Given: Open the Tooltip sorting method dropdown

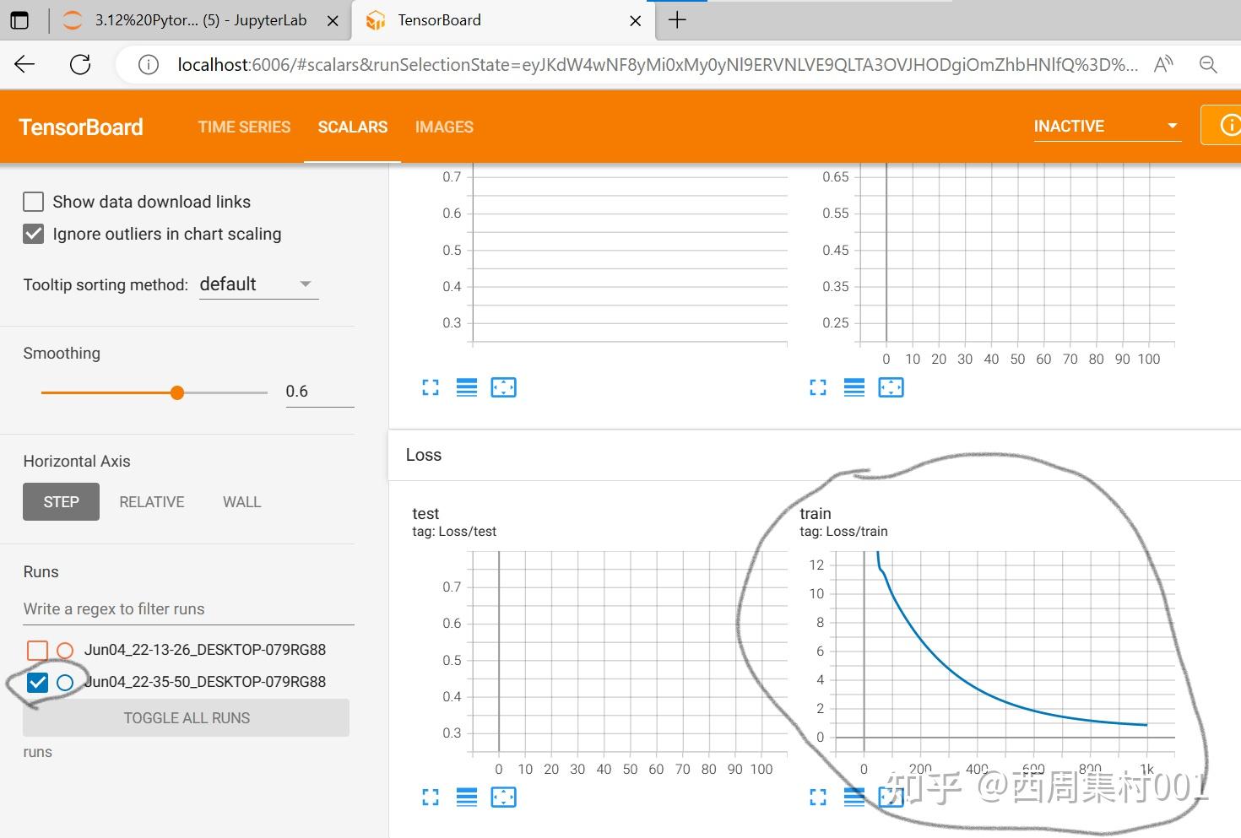Looking at the screenshot, I should pos(258,284).
